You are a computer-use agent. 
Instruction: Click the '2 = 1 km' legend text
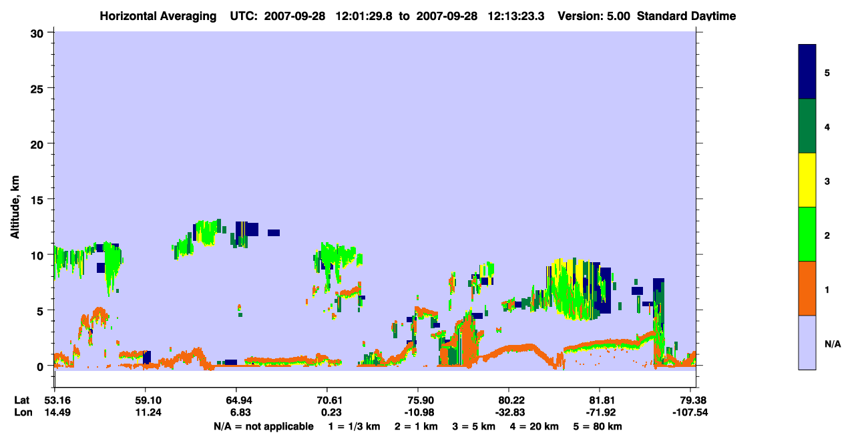[x=416, y=426]
